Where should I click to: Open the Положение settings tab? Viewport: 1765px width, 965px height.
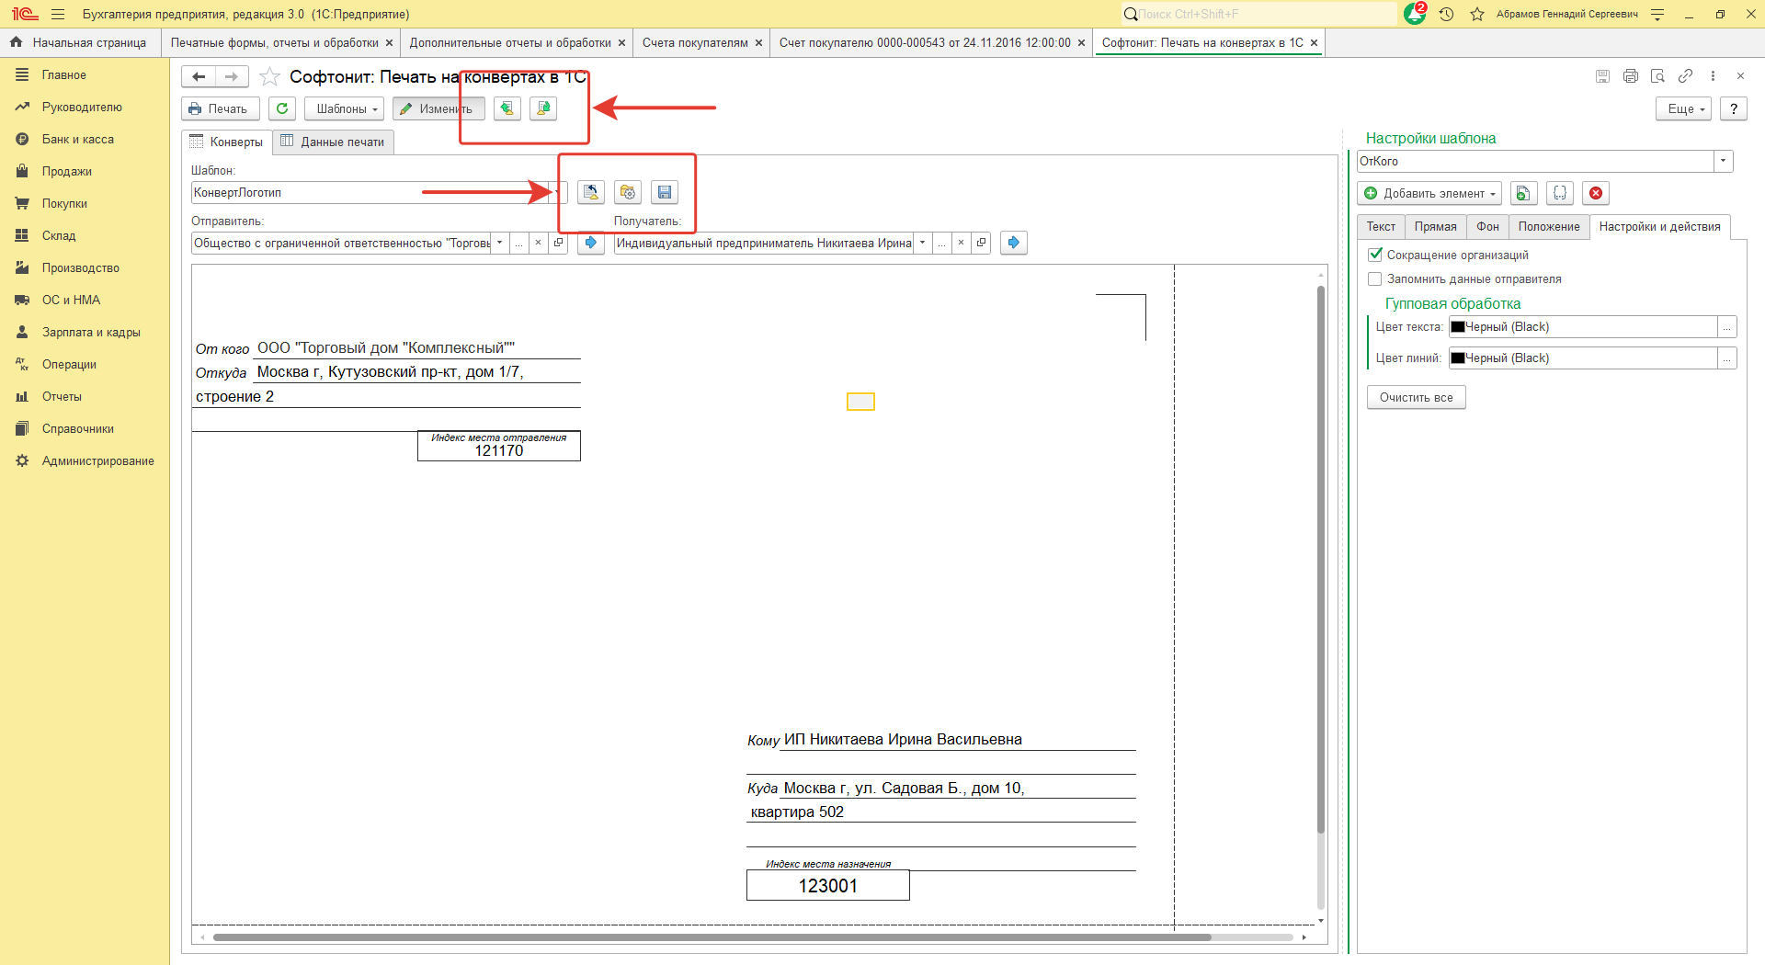(x=1548, y=226)
